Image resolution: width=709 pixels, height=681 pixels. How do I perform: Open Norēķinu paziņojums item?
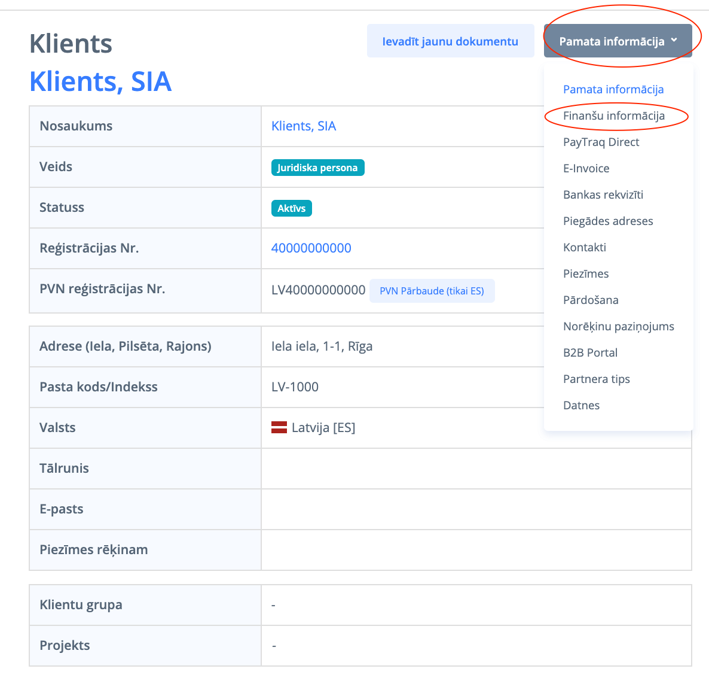(x=618, y=326)
